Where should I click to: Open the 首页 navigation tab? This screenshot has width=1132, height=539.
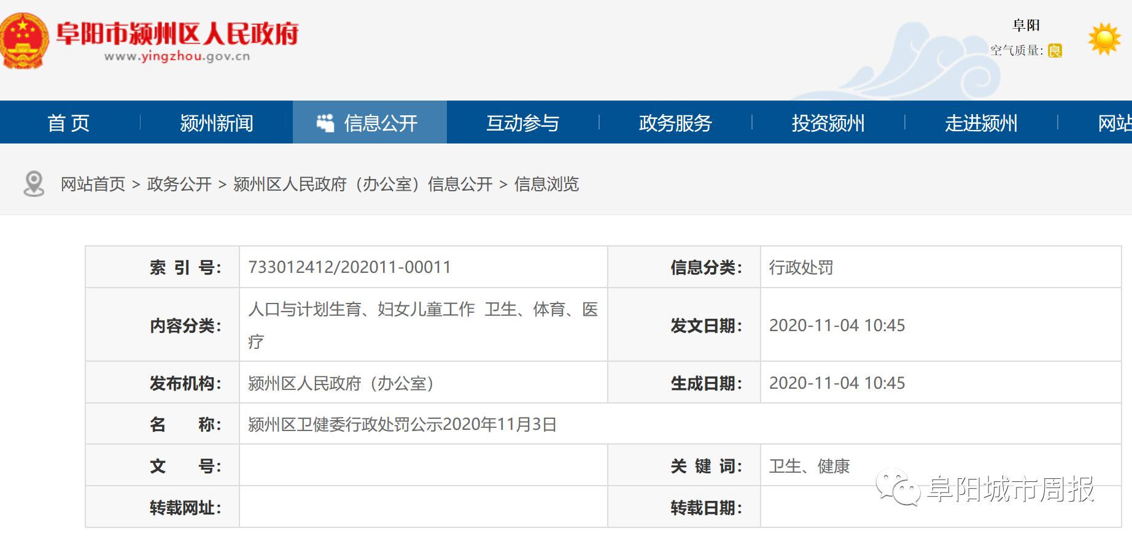click(x=69, y=123)
